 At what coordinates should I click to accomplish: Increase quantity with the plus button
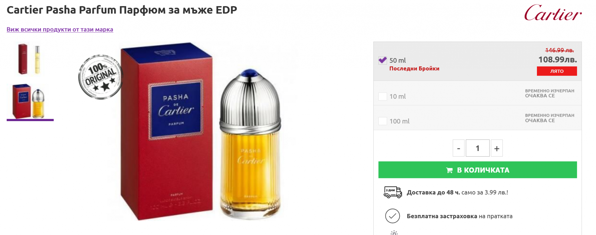coord(497,148)
